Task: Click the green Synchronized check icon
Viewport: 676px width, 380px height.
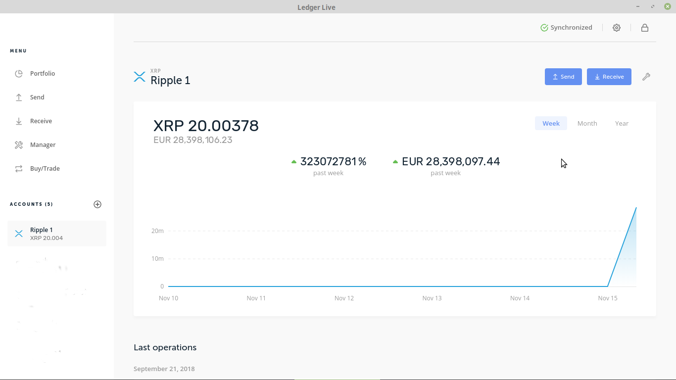Action: [x=544, y=28]
